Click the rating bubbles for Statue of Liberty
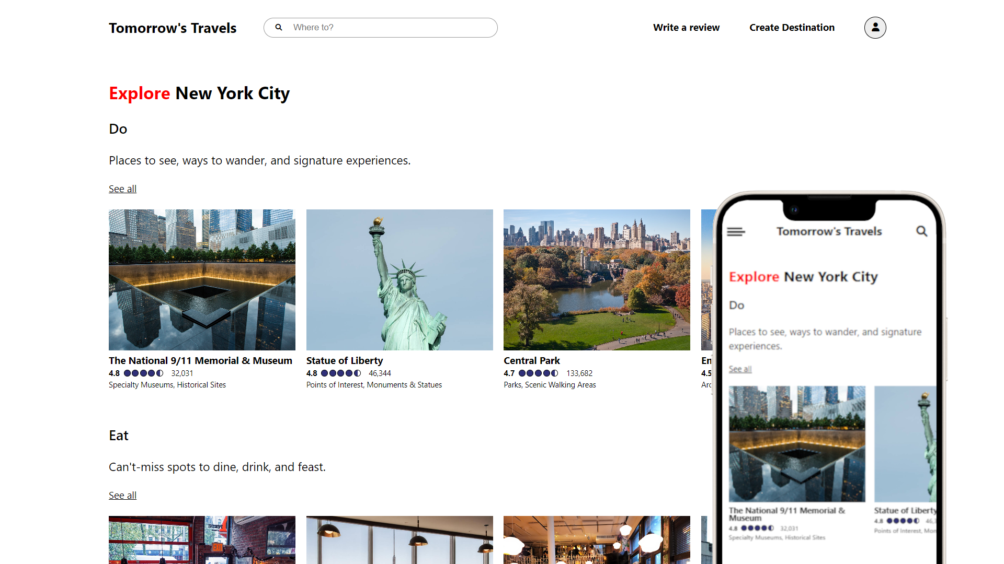The height and width of the screenshot is (564, 1004). pyautogui.click(x=340, y=373)
